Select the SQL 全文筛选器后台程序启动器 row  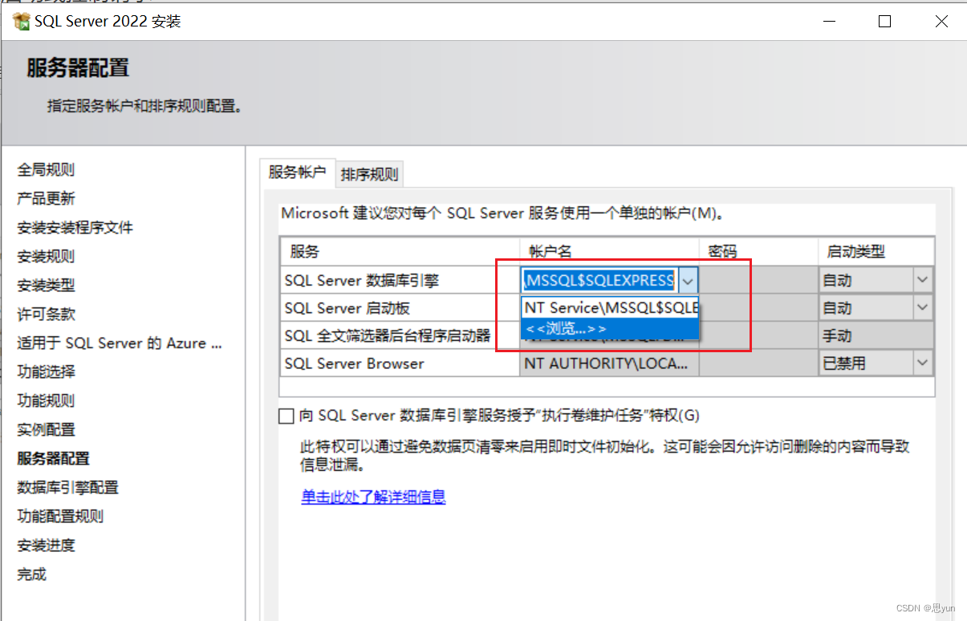tap(400, 335)
